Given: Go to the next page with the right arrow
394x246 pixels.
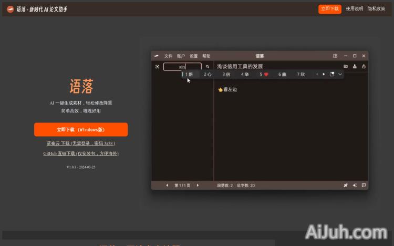Looking at the screenshot, I should (x=198, y=186).
